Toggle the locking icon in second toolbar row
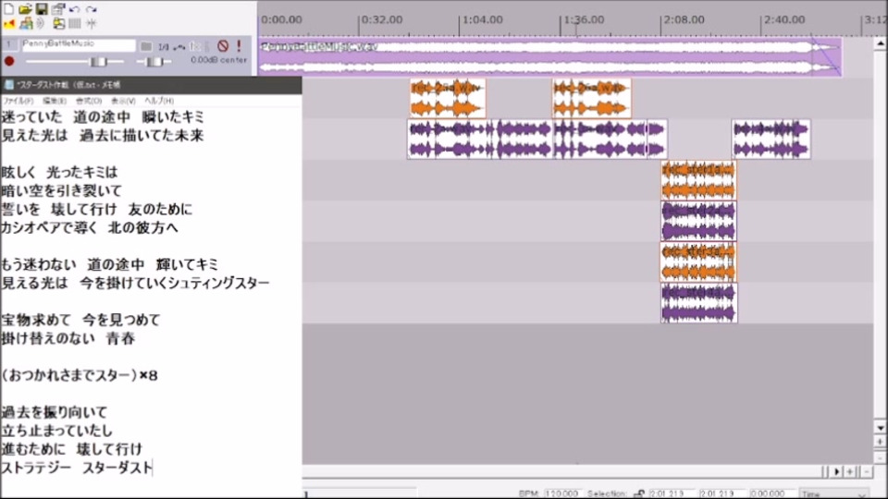The width and height of the screenshot is (888, 499). pyautogui.click(x=58, y=24)
